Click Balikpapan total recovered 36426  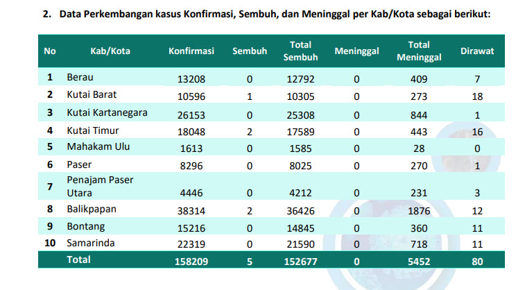[300, 211]
